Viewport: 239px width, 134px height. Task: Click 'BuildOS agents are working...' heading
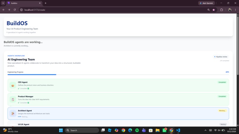23,42
